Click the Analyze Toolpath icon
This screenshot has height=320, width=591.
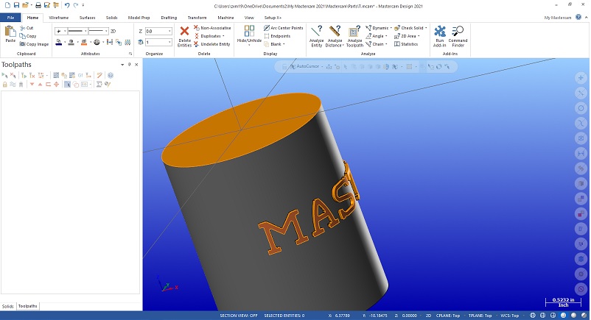[x=354, y=31]
